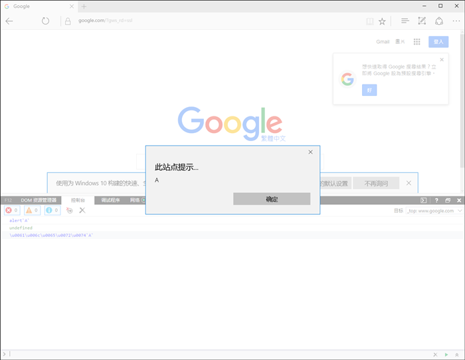Click the F12 label in DevTools
Screen dimensions: 465x360
click(x=8, y=200)
